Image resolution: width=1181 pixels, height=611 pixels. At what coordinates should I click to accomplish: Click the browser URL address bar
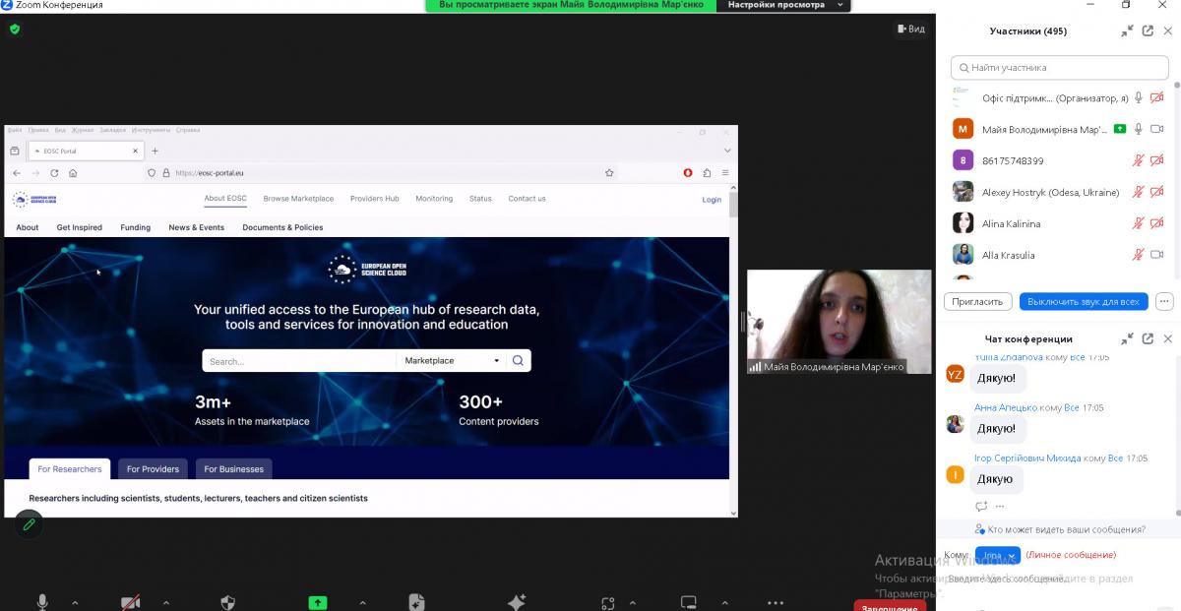point(381,172)
